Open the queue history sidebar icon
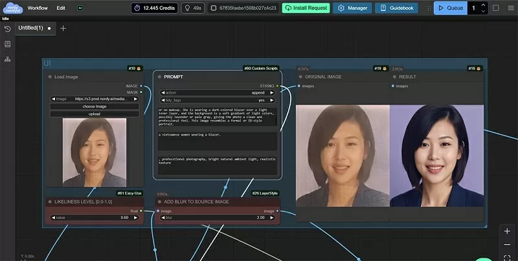This screenshot has height=261, width=518. [7, 29]
